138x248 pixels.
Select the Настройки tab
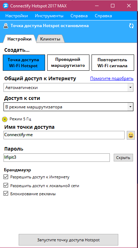pyautogui.click(x=19, y=39)
